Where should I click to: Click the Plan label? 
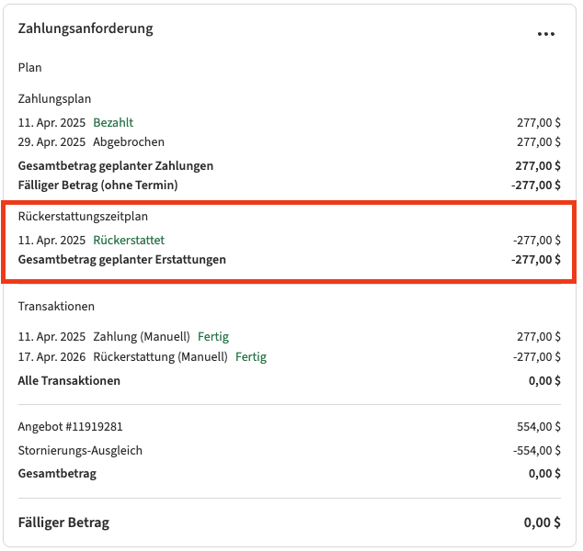30,67
